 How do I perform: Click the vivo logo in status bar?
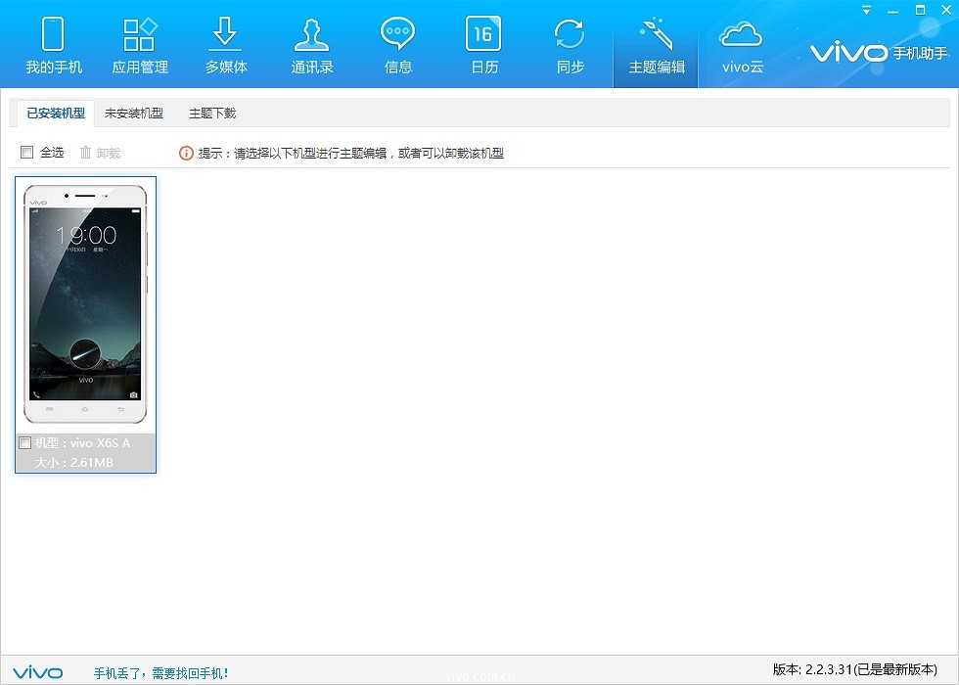(x=38, y=673)
